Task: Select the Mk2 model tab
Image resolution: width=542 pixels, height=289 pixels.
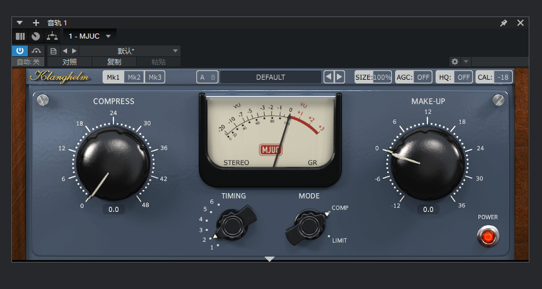Action: point(134,77)
